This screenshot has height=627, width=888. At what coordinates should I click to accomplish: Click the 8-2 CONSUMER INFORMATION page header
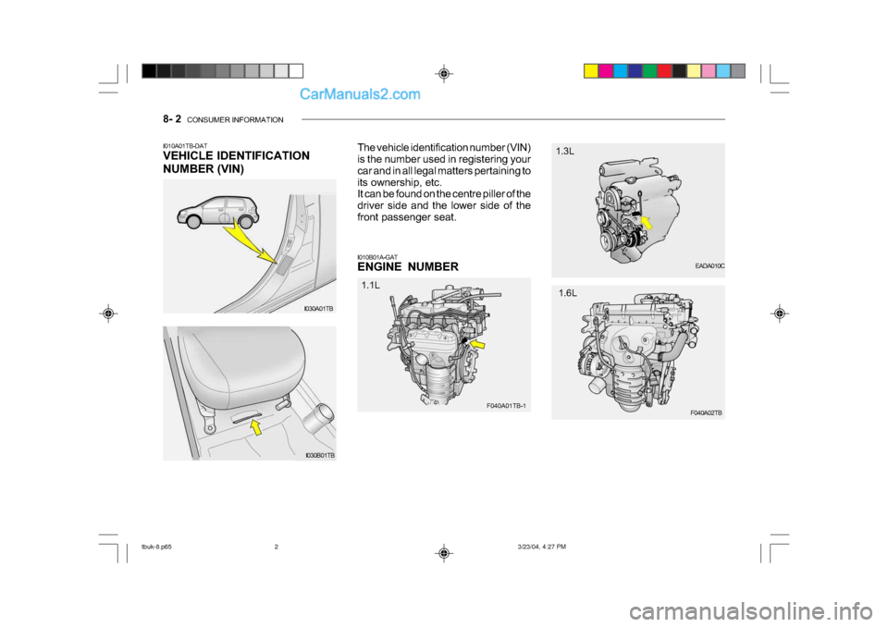222,120
